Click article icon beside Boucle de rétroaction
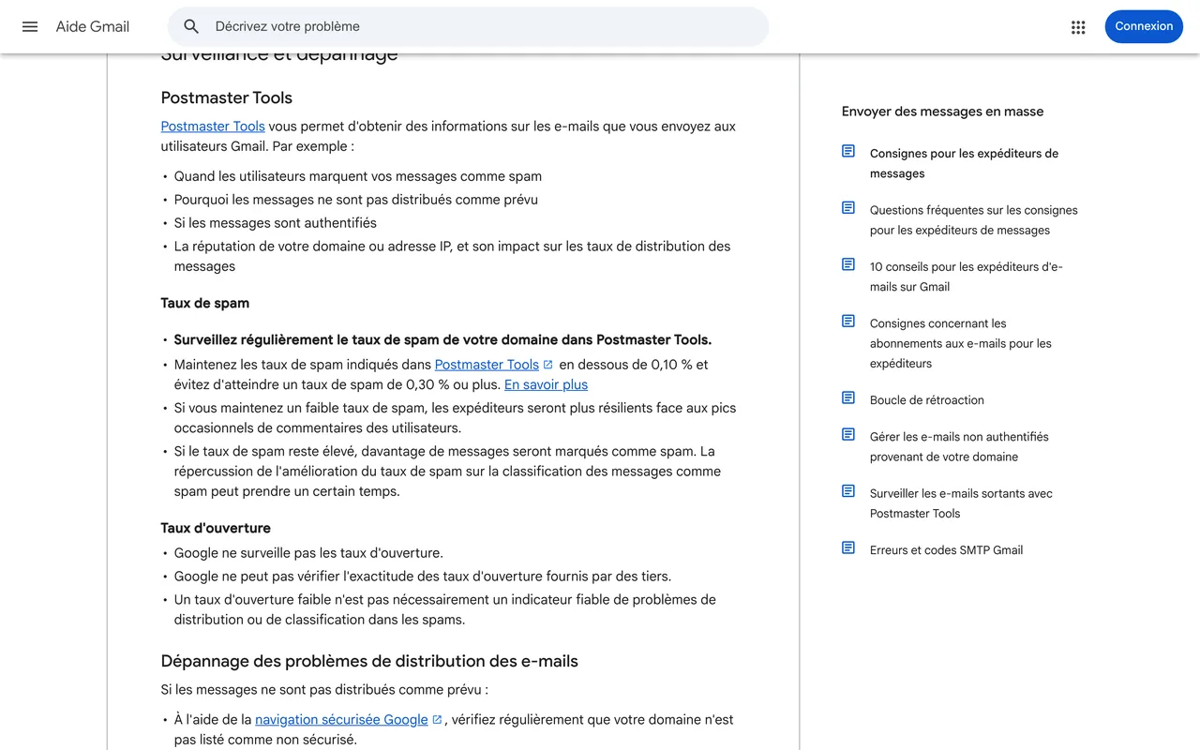Image resolution: width=1200 pixels, height=750 pixels. 848,398
